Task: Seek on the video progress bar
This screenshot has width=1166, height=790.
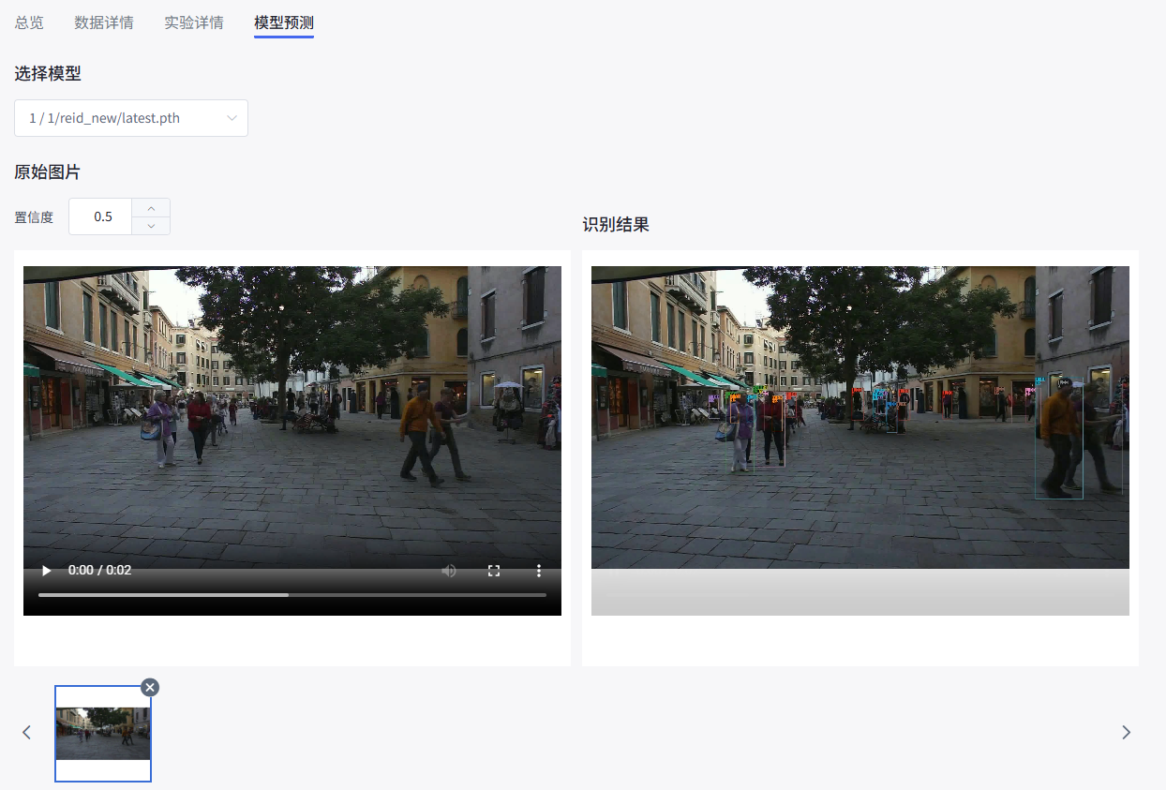Action: tap(292, 594)
